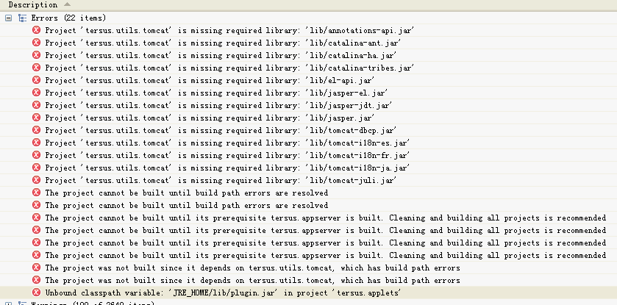The width and height of the screenshot is (617, 305).
Task: Click error icon for el-api.jar row
Action: [x=37, y=80]
